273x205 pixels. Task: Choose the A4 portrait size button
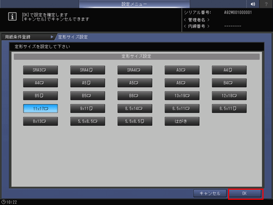pos(229,70)
